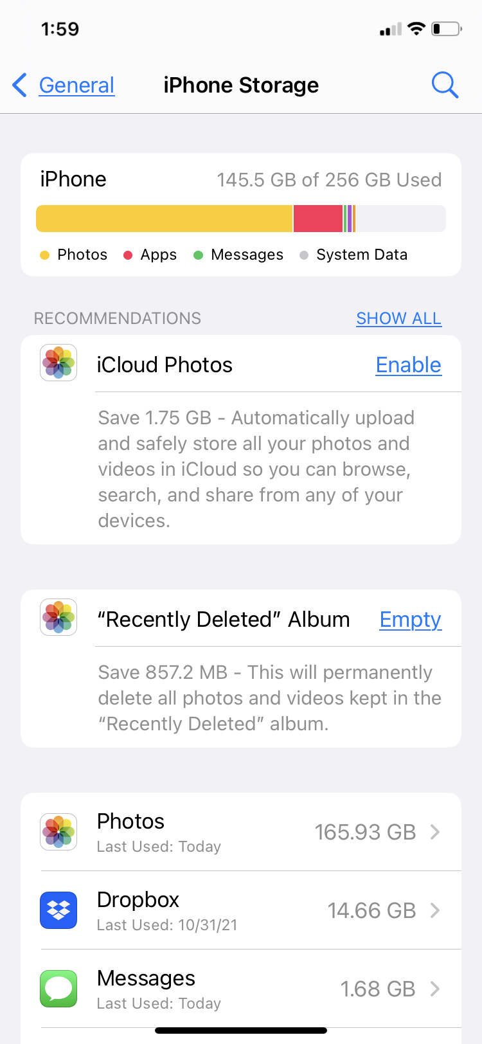Tap the Wi-Fi status icon

point(416,29)
